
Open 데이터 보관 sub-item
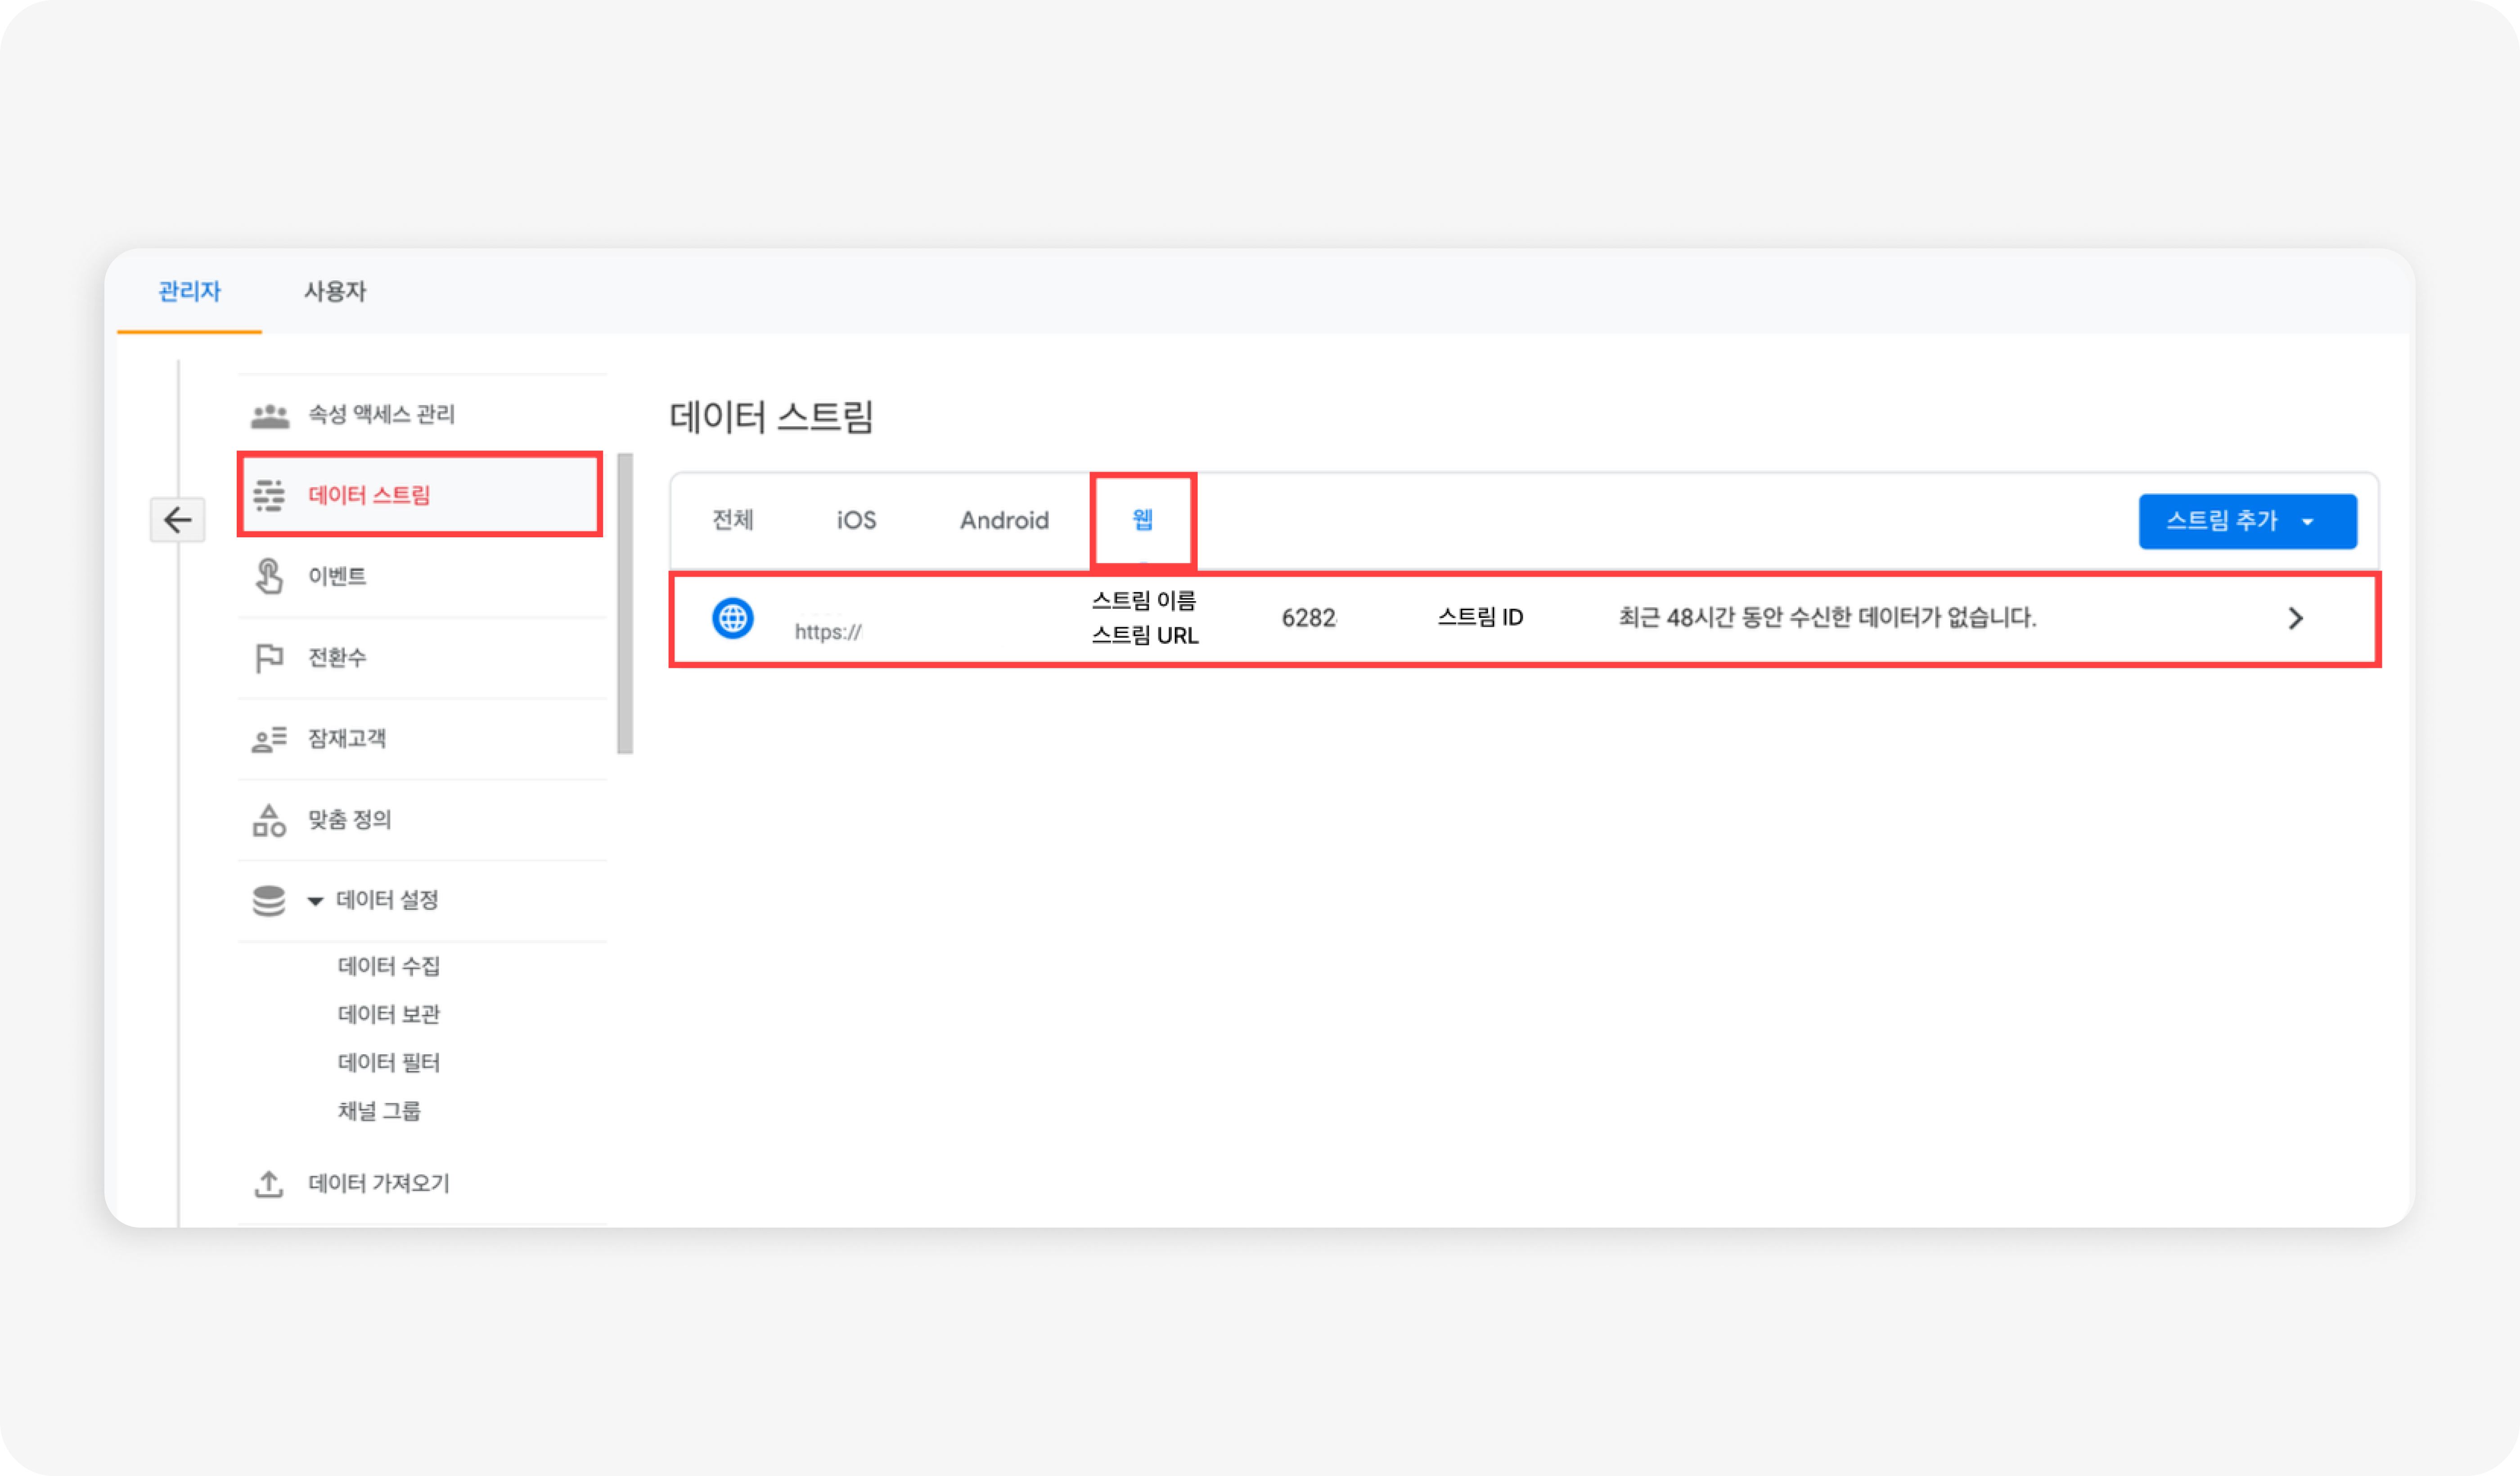389,1014
